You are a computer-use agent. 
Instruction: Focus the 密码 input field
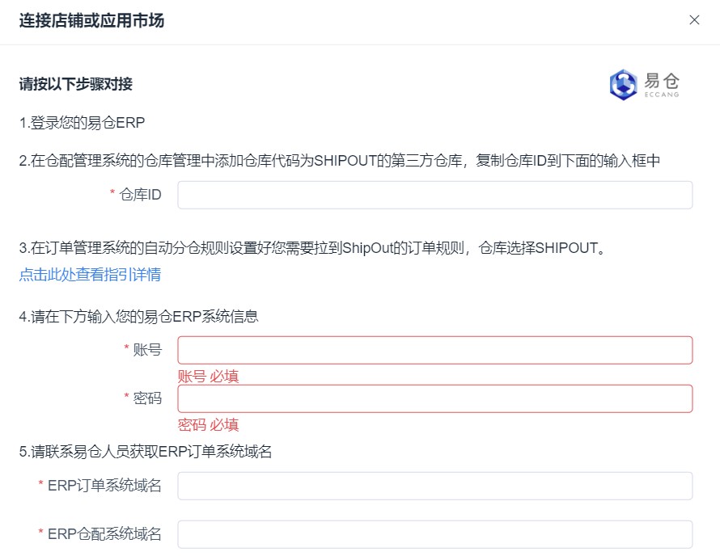click(x=435, y=398)
